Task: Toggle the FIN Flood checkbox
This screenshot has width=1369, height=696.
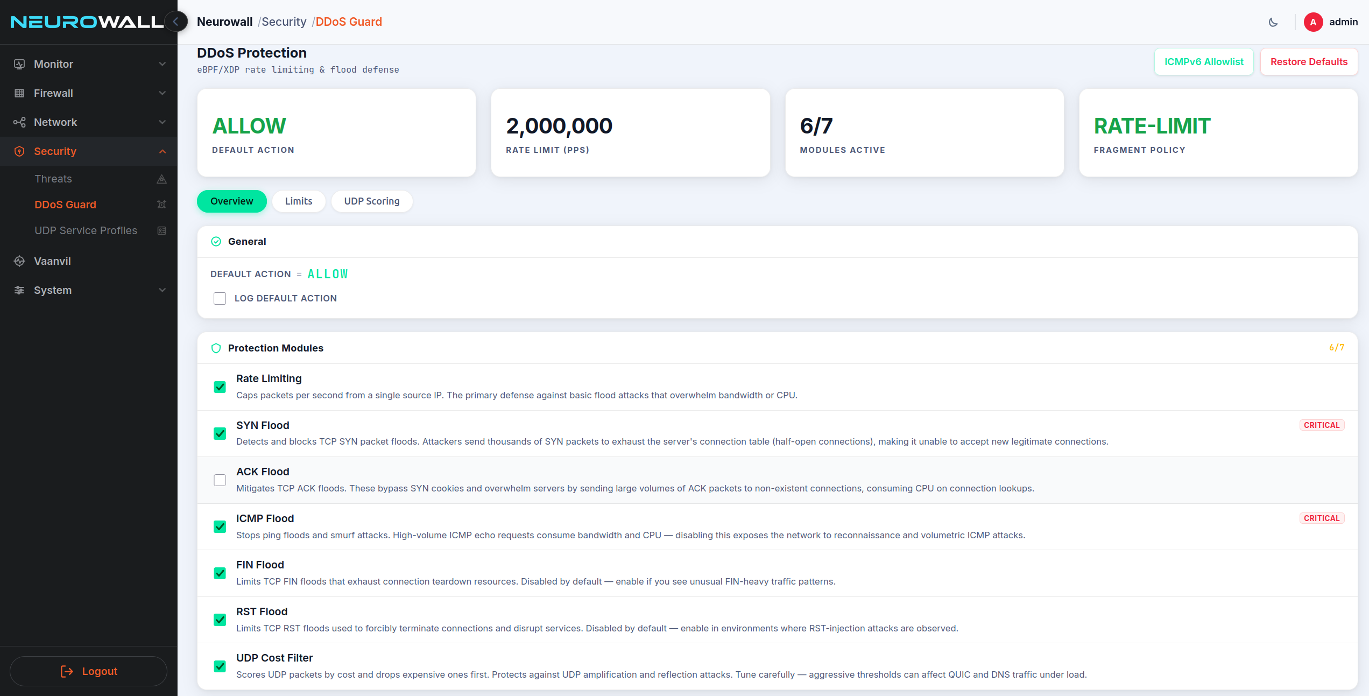Action: [220, 573]
